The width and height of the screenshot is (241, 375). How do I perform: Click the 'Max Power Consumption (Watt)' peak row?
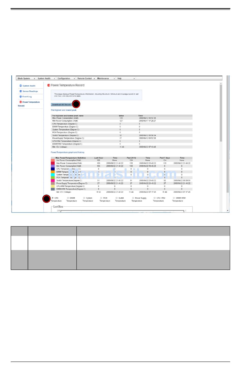(122, 118)
